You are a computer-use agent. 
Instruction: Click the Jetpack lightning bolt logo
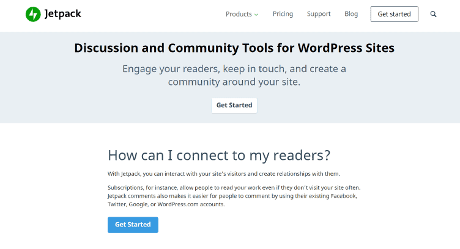coord(33,14)
